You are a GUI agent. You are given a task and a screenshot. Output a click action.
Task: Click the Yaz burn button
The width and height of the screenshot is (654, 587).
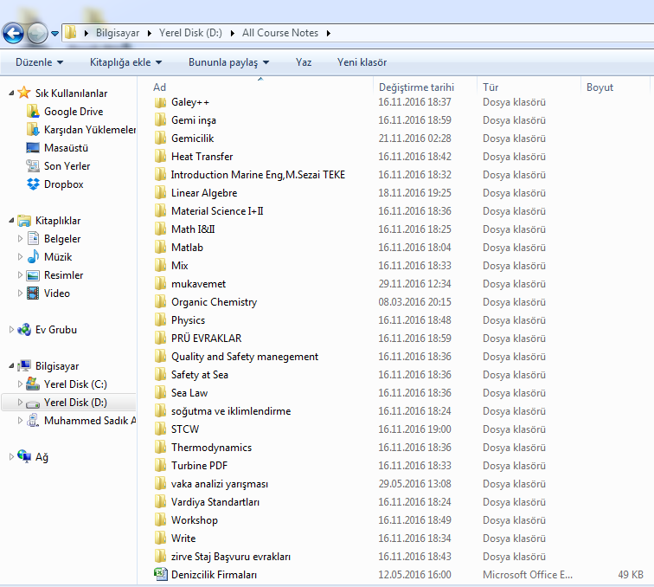[x=304, y=62]
